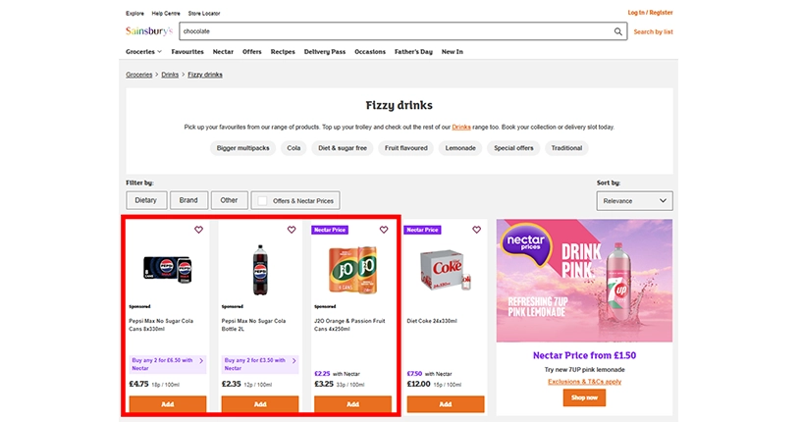Image resolution: width=801 pixels, height=422 pixels.
Task: Click the search magnifier icon
Action: point(618,31)
